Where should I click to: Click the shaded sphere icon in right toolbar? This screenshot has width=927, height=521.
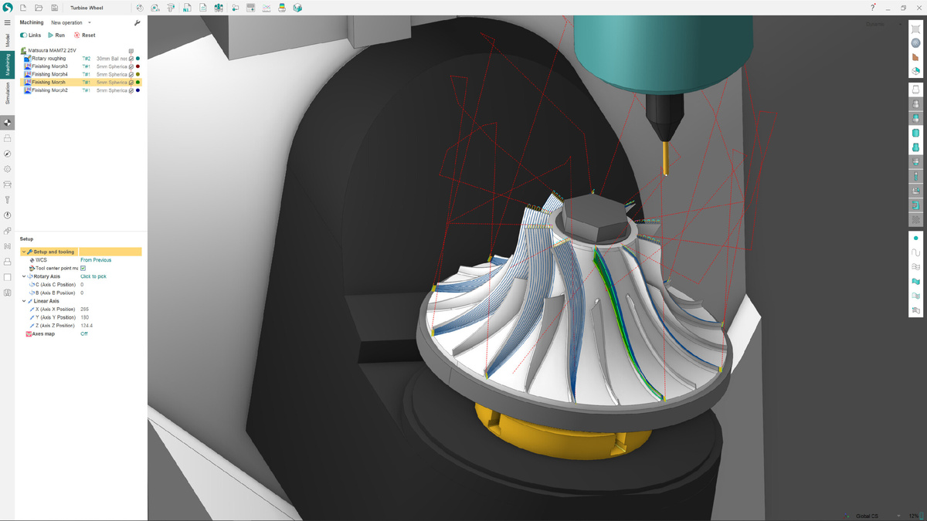coord(916,43)
